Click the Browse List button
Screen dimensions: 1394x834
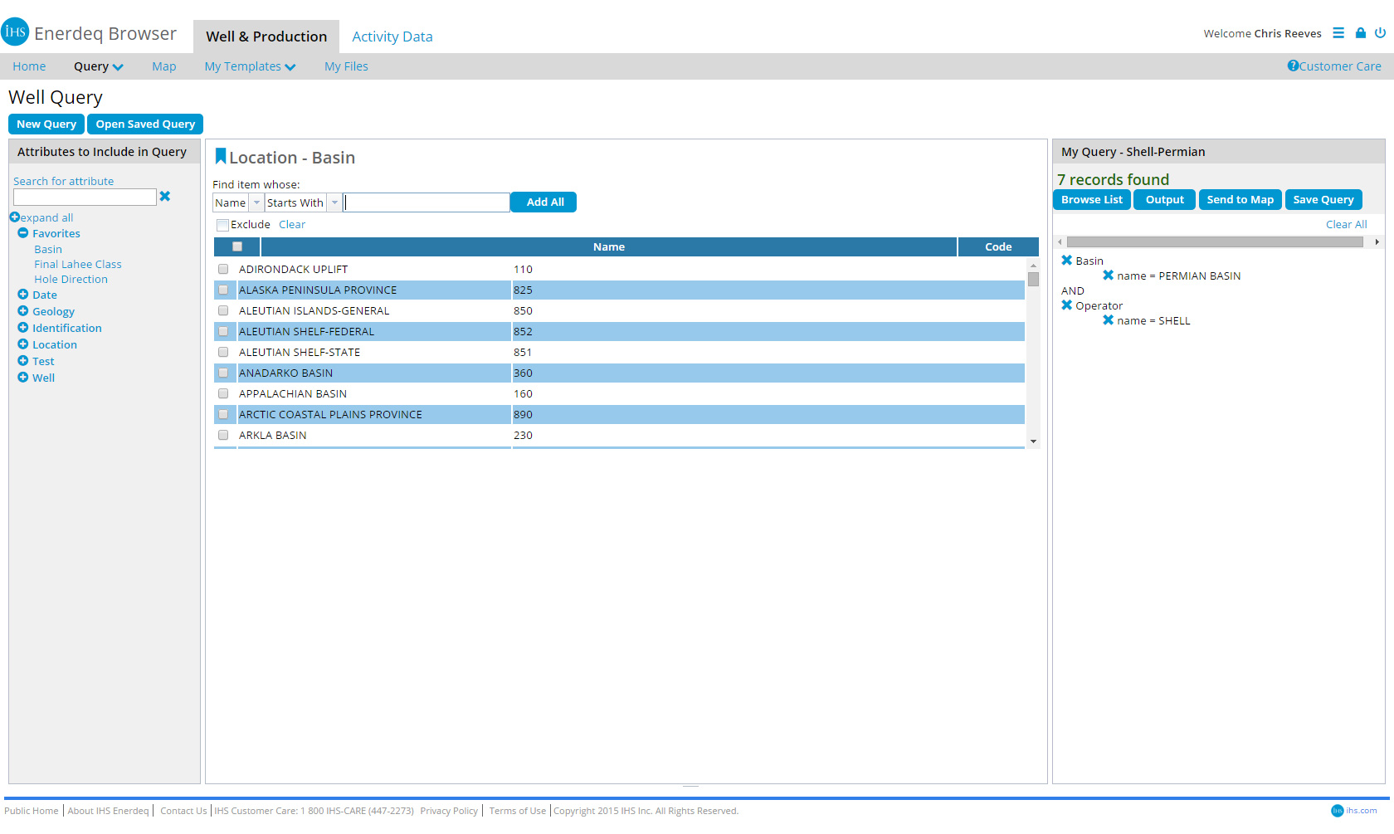1092,200
